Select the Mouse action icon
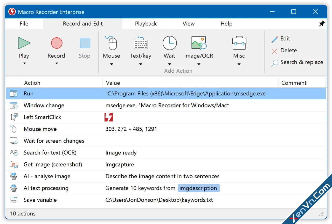Screen dimensions: 332x224 click(x=111, y=43)
